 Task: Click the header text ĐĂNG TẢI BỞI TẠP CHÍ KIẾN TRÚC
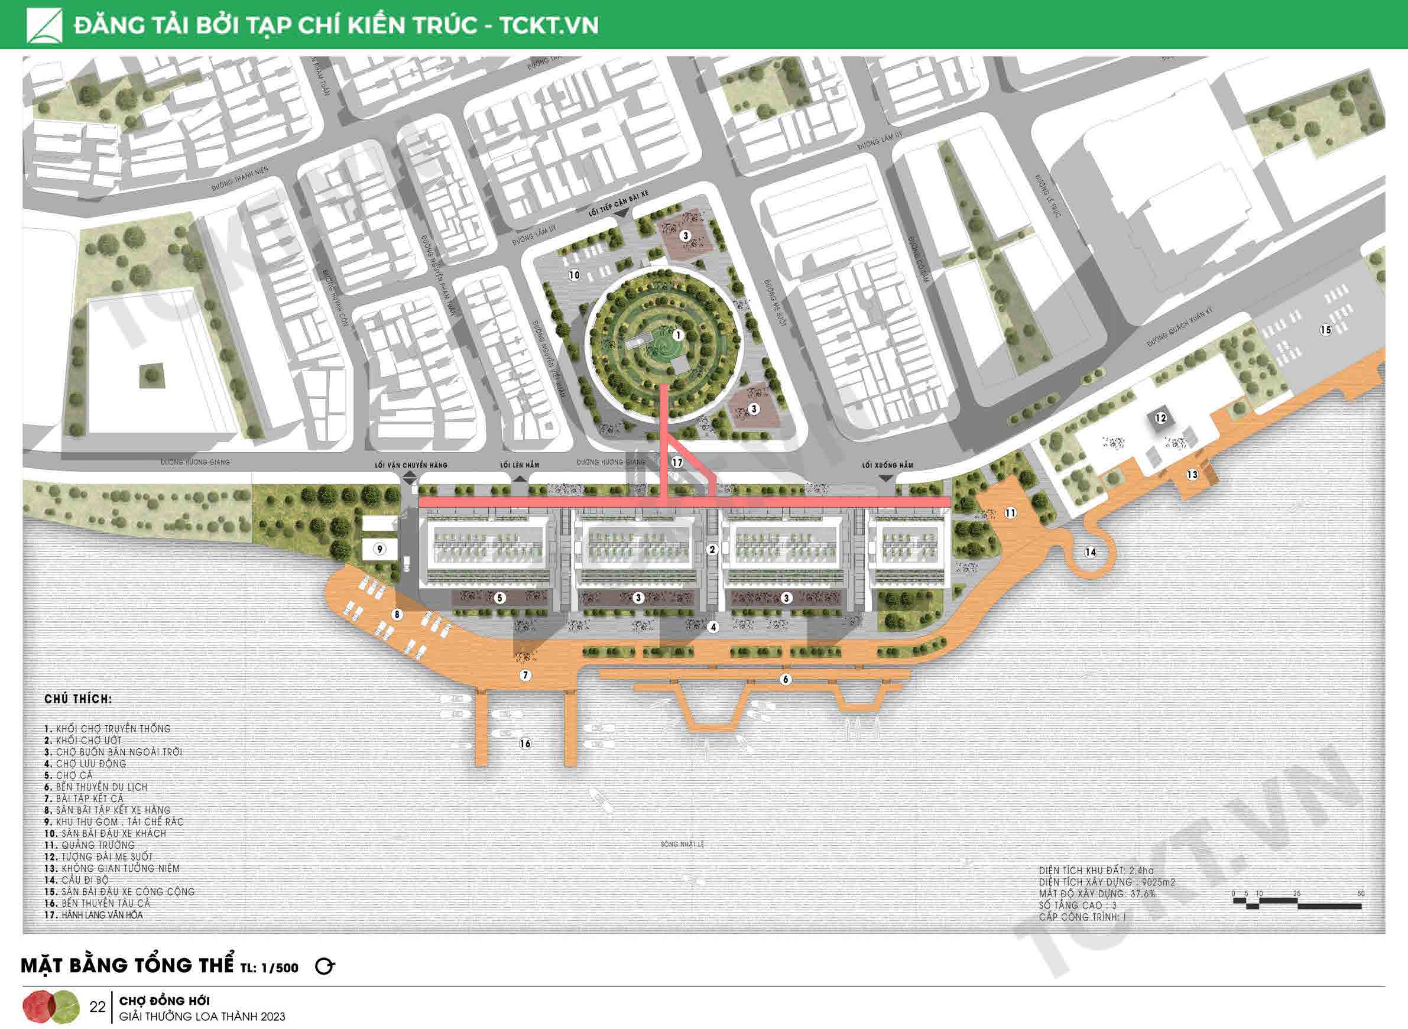pyautogui.click(x=275, y=25)
